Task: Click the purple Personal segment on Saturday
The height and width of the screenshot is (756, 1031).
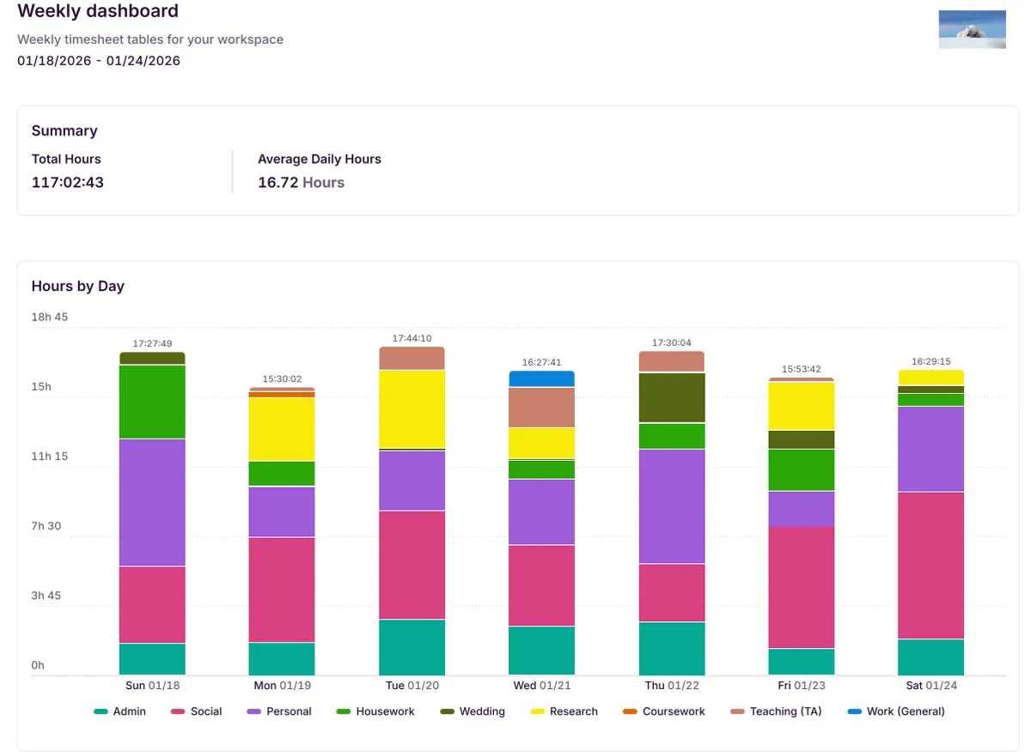Action: tap(931, 449)
